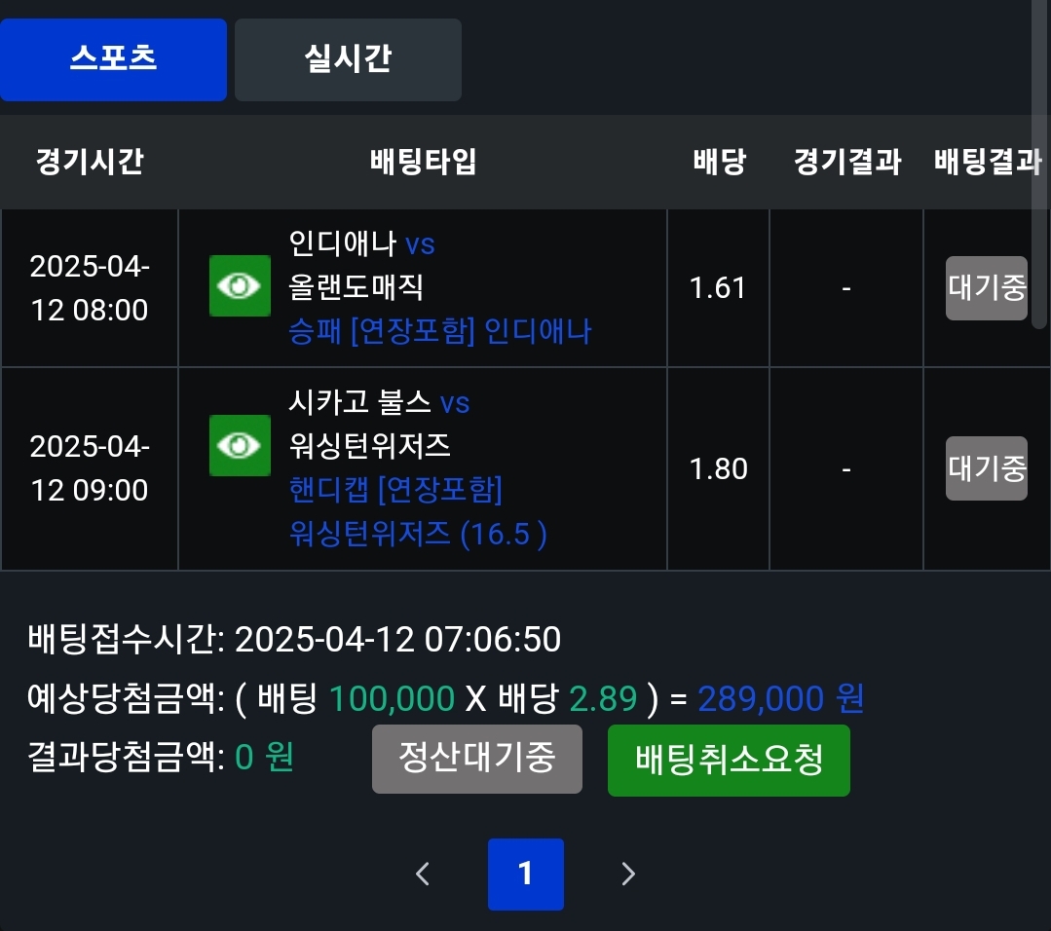Click the 정산대기중 button
1051x931 pixels.
pyautogui.click(x=476, y=759)
